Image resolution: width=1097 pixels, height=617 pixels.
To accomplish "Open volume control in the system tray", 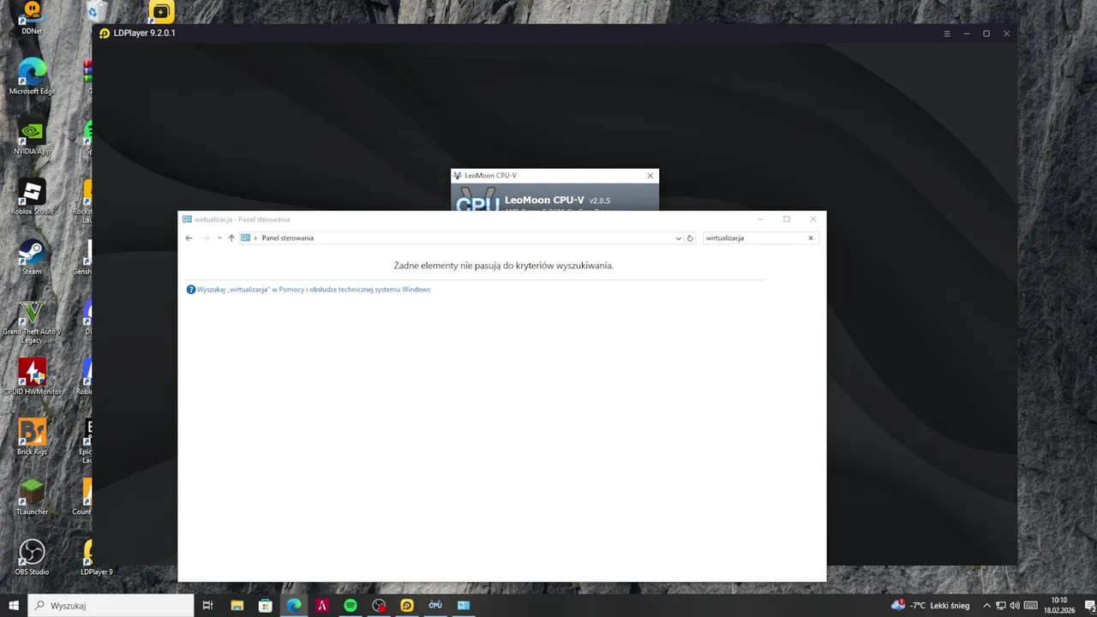I will pos(1015,605).
